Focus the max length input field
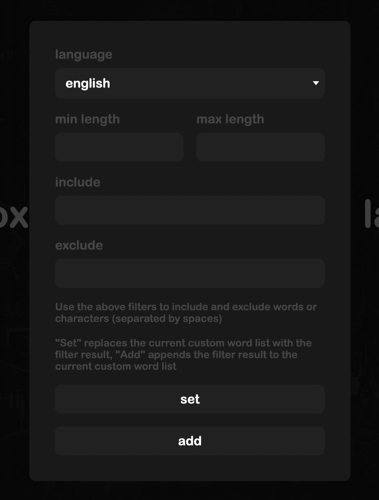Viewport: 379px width, 500px height. pos(261,147)
